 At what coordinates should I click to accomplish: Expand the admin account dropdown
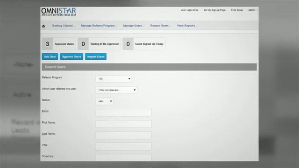point(253,10)
